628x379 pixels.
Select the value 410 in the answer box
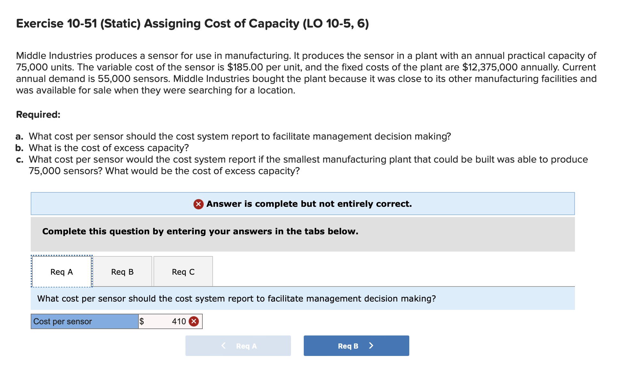pos(179,321)
